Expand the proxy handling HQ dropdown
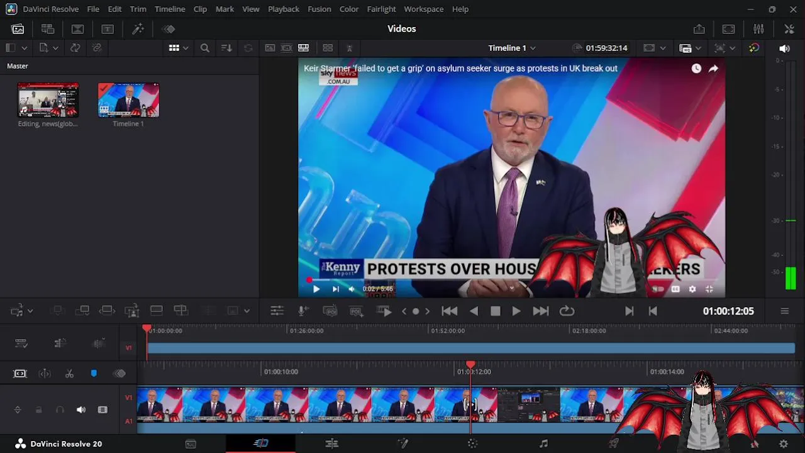 tap(699, 48)
